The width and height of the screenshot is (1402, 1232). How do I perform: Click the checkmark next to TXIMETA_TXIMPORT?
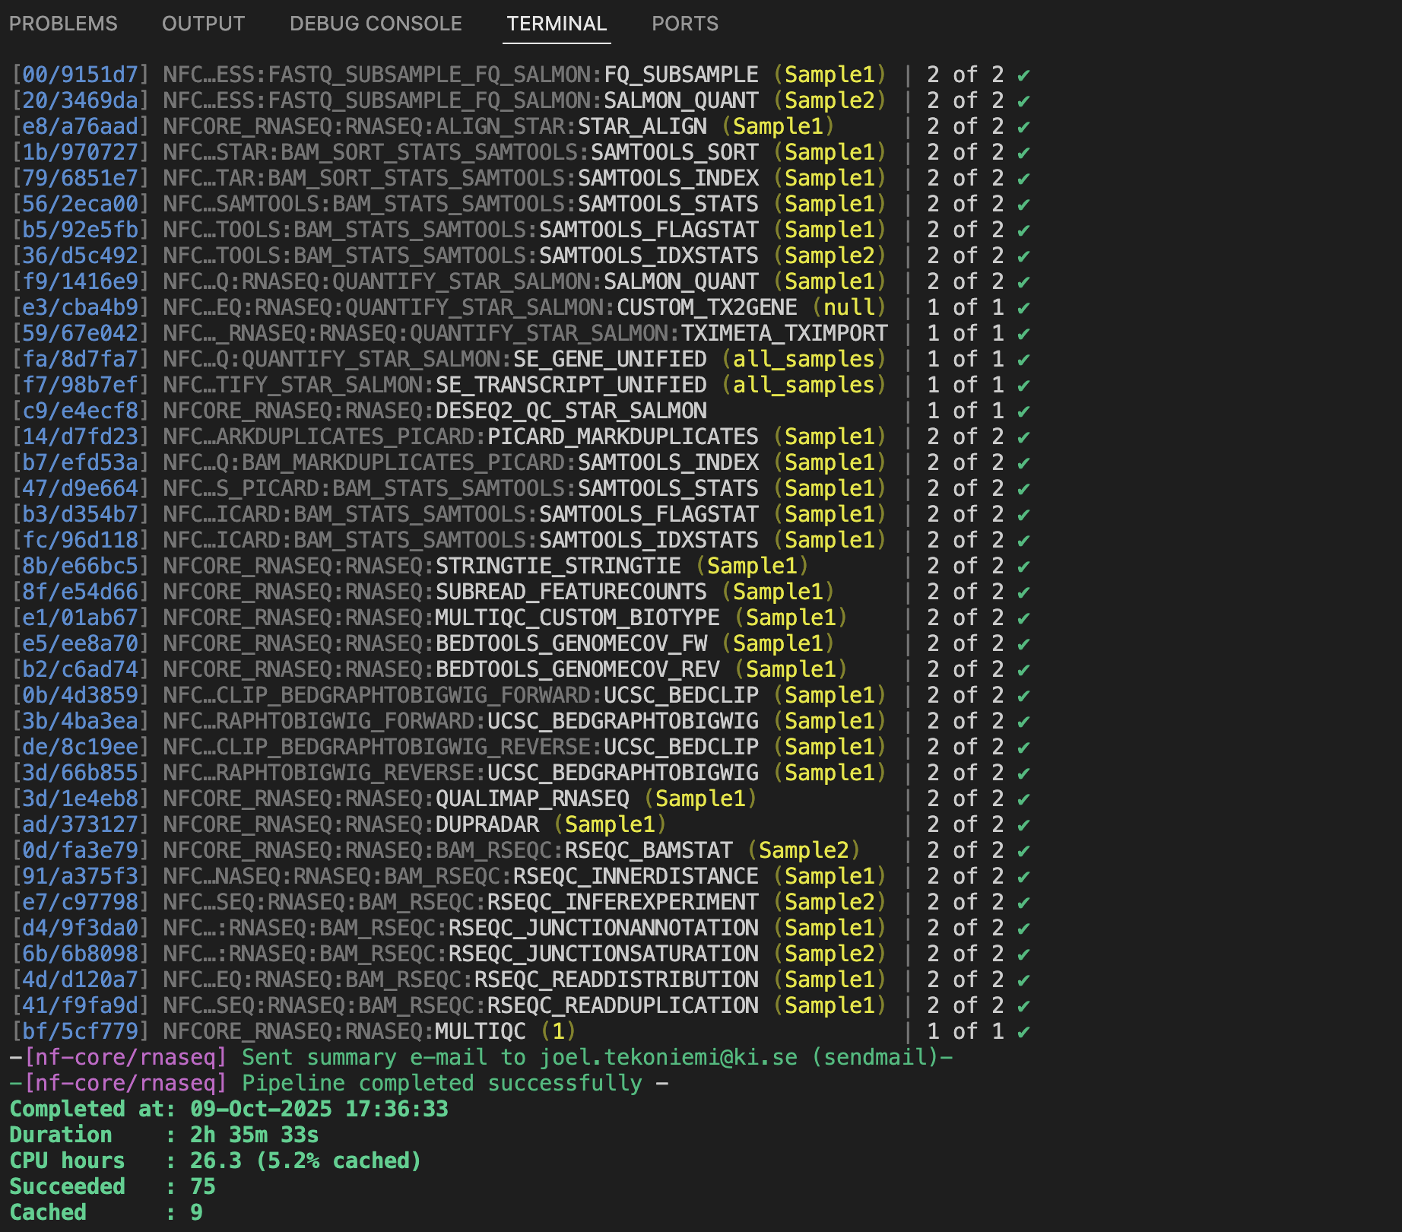1023,334
